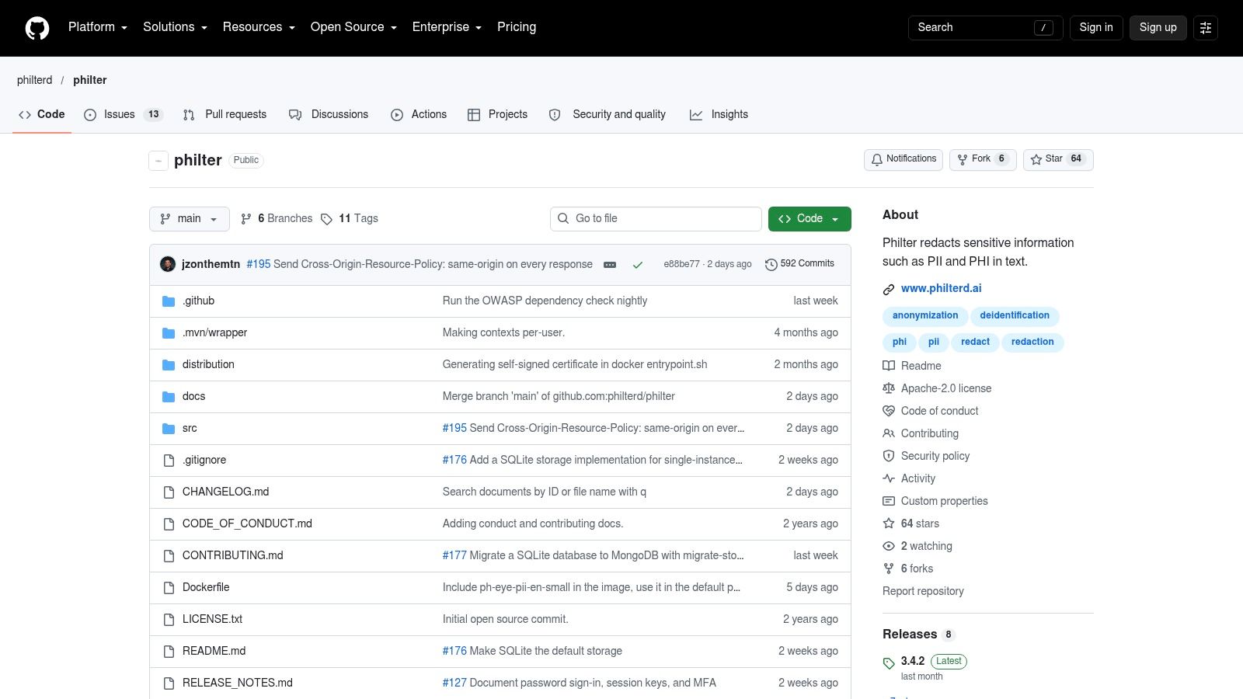
Task: Click the src folder icon
Action: 169,429
